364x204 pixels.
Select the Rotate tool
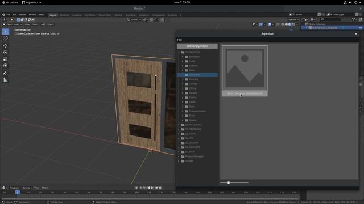[x=5, y=53]
